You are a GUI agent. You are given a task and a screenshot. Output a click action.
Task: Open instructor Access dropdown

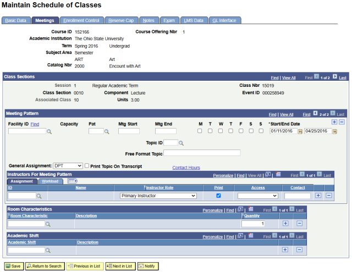pos(258,196)
